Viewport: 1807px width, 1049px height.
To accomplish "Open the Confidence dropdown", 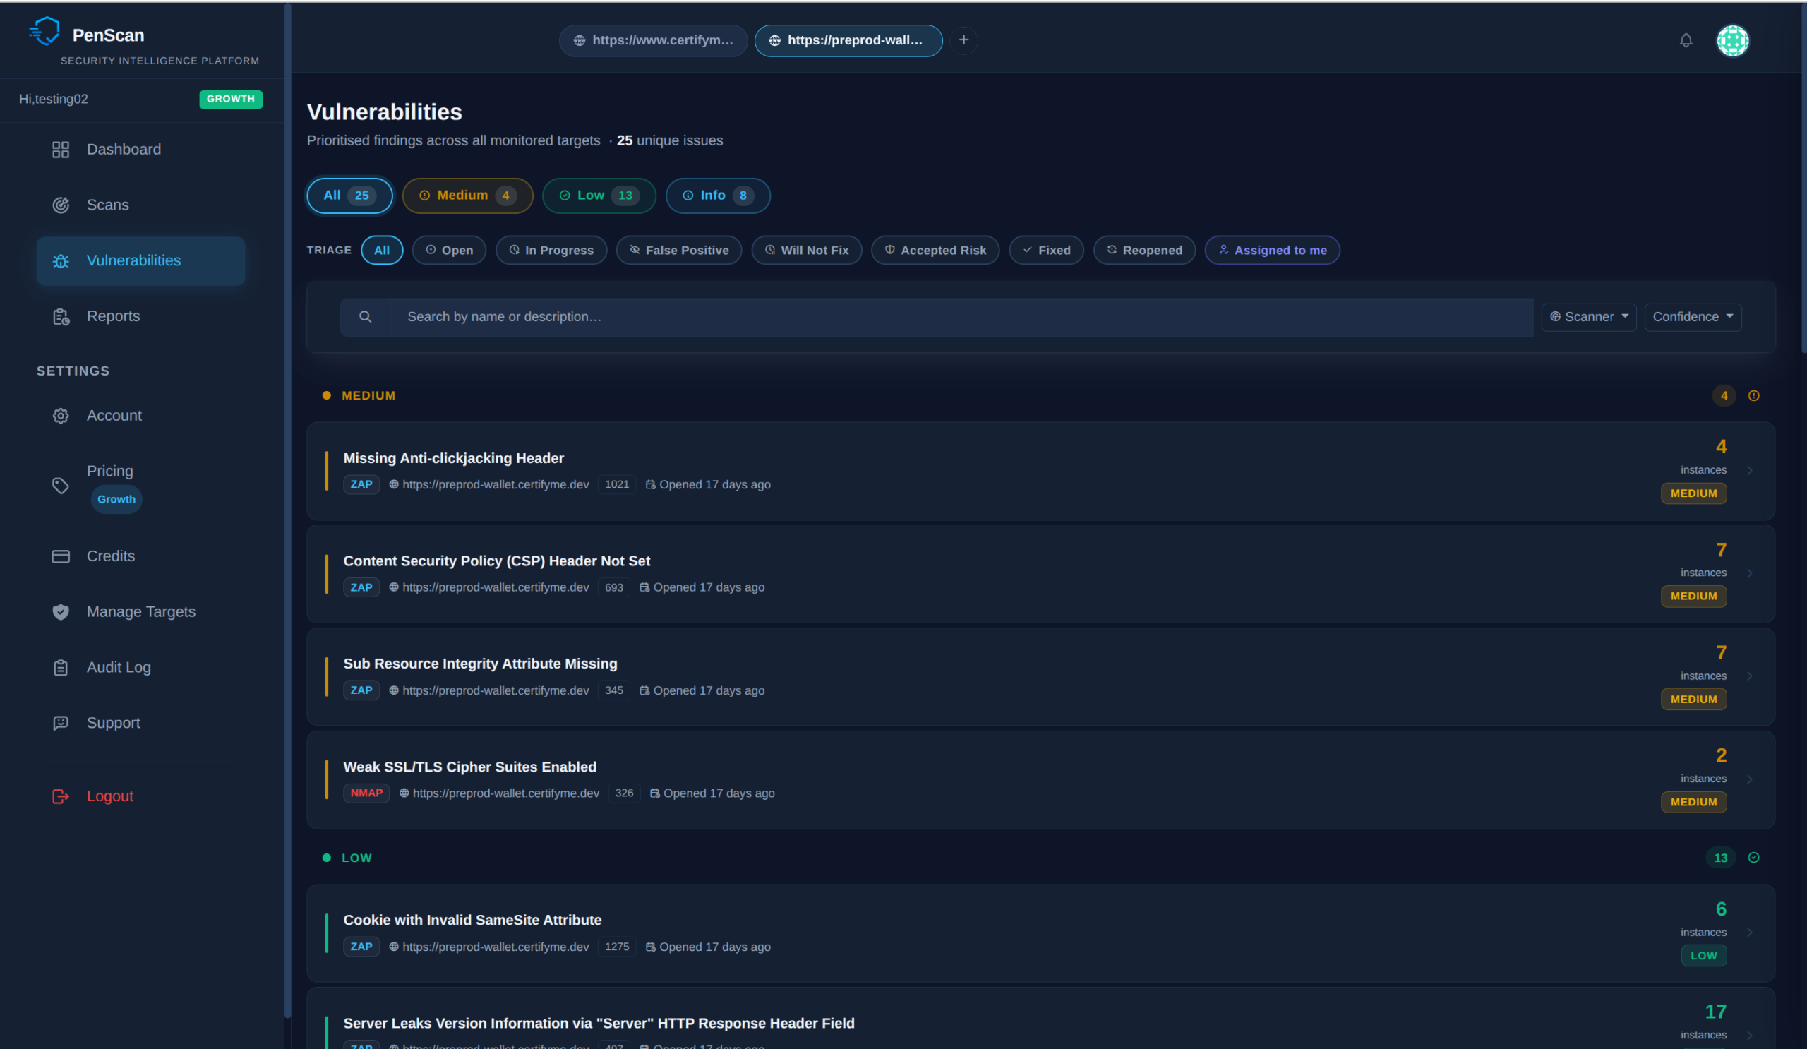I will point(1693,317).
